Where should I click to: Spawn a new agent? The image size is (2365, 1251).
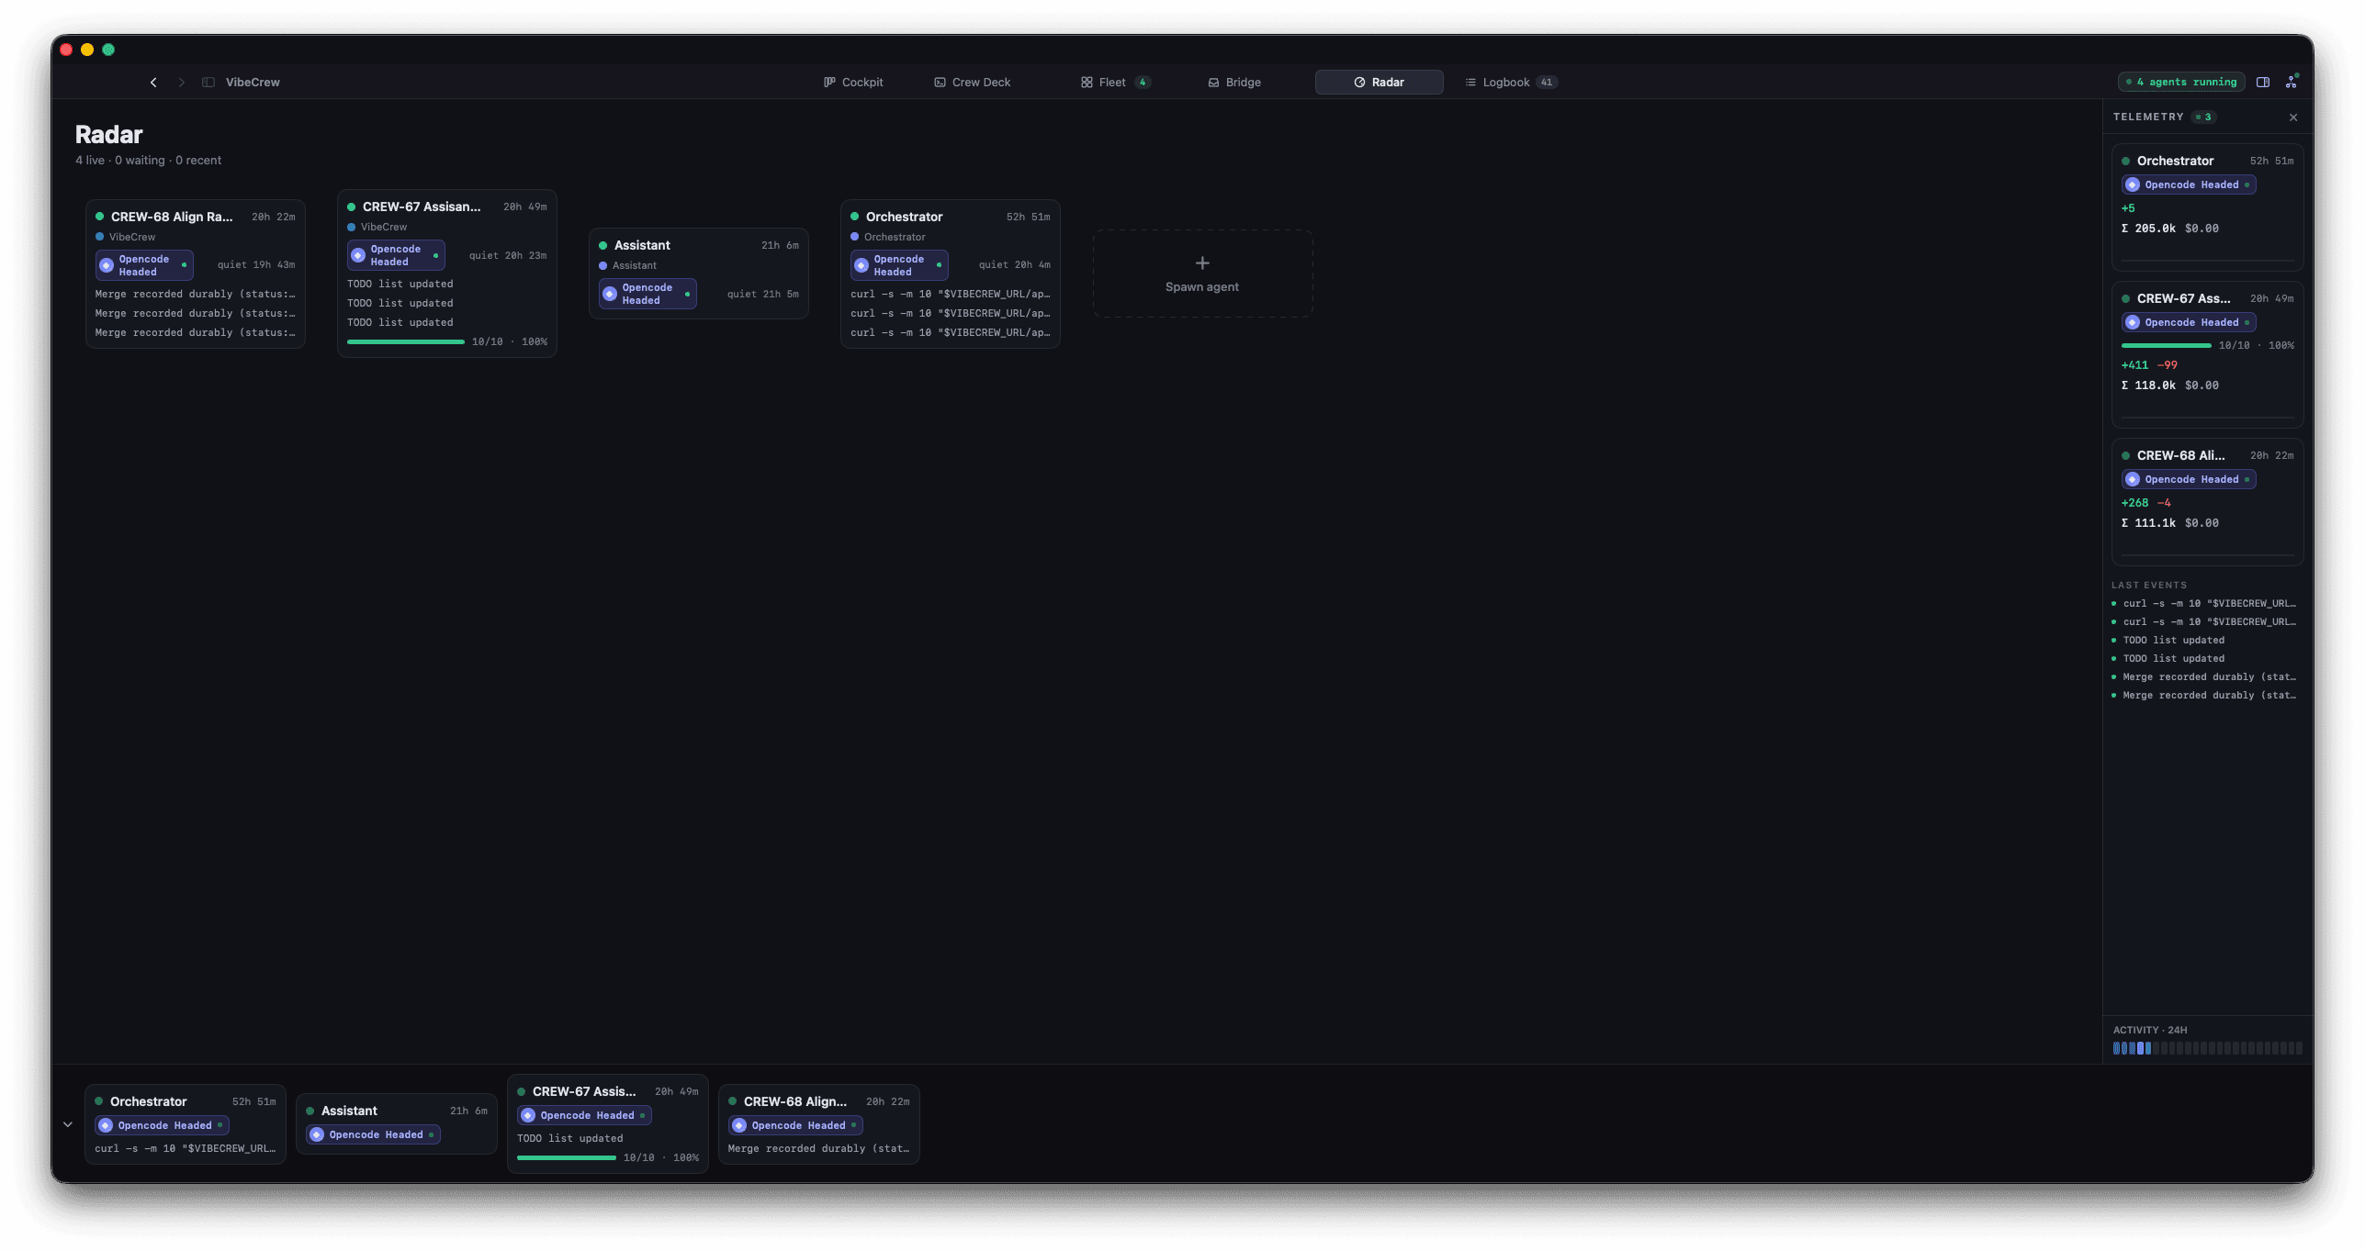[1202, 274]
